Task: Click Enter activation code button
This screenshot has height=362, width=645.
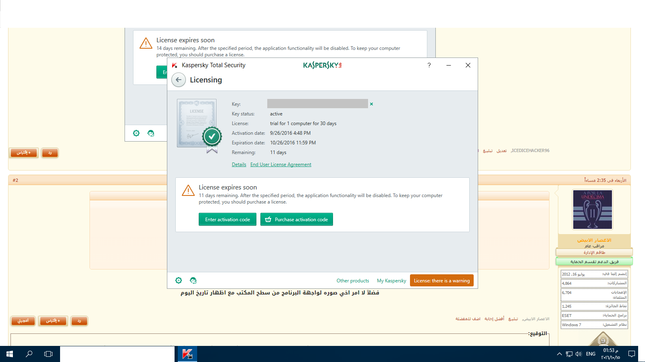Action: [227, 219]
